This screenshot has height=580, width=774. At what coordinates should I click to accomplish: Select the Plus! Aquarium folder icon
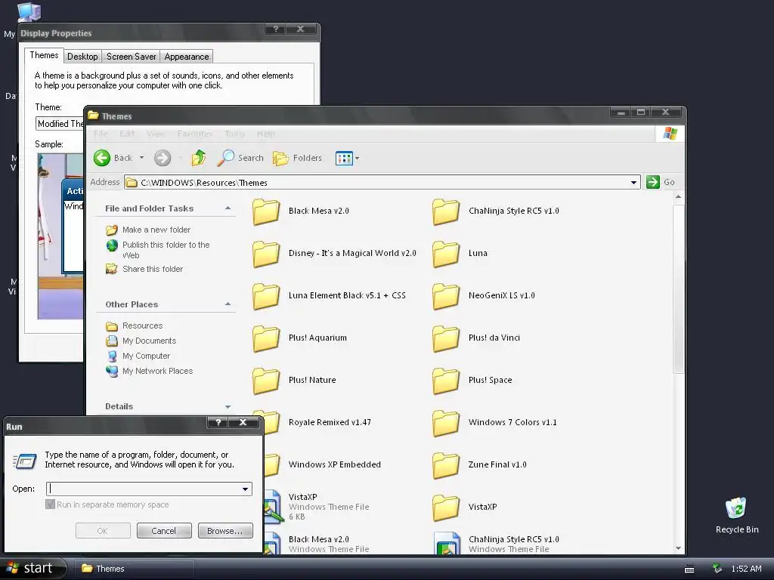point(266,338)
